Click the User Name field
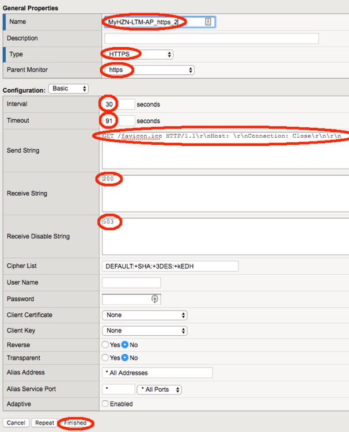 point(131,283)
